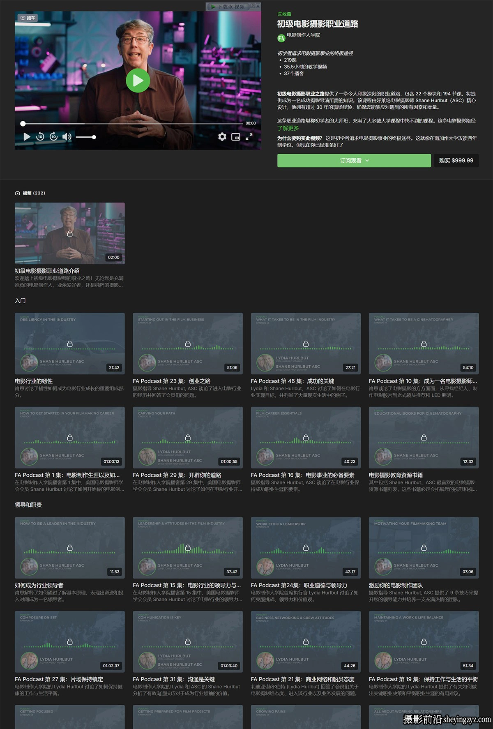
Task: Click the download video toolbar button at top
Action: point(228,7)
